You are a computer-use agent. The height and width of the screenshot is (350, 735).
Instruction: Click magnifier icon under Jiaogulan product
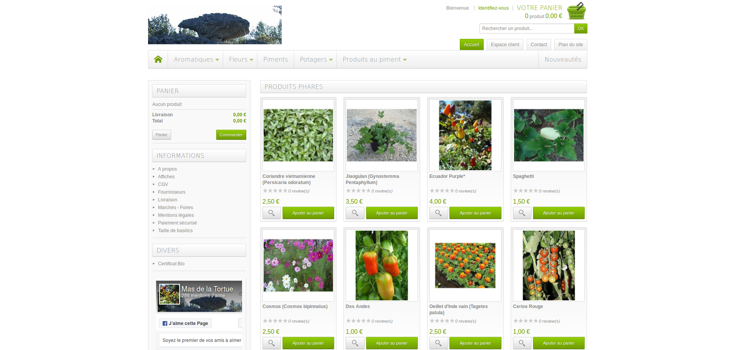click(355, 213)
